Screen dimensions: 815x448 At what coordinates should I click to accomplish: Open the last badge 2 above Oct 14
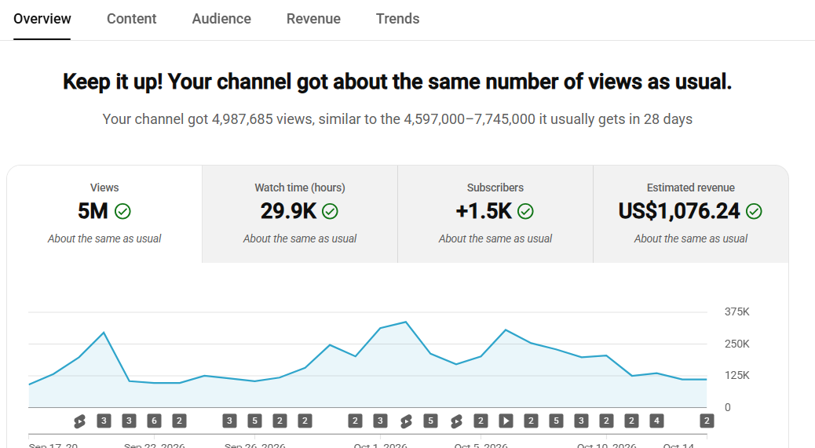click(707, 421)
